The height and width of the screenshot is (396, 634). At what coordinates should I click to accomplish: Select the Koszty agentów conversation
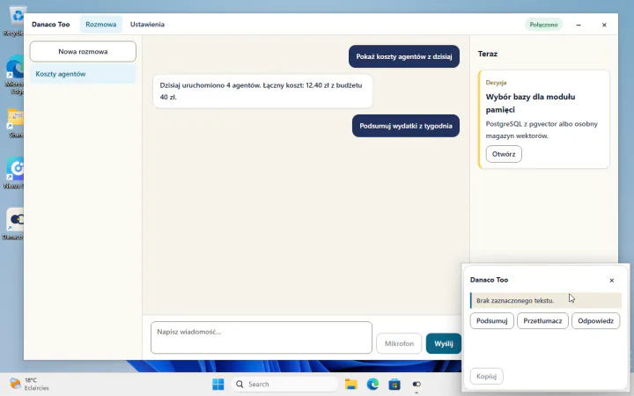pyautogui.click(x=83, y=74)
